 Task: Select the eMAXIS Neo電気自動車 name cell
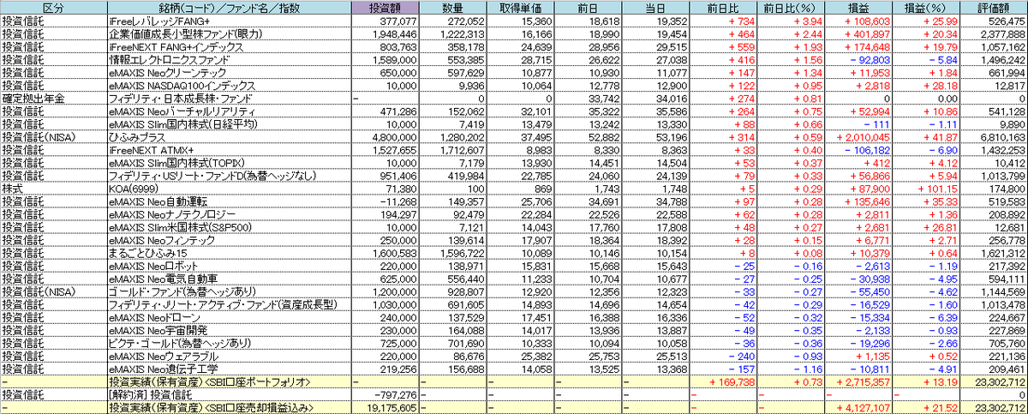[230, 279]
